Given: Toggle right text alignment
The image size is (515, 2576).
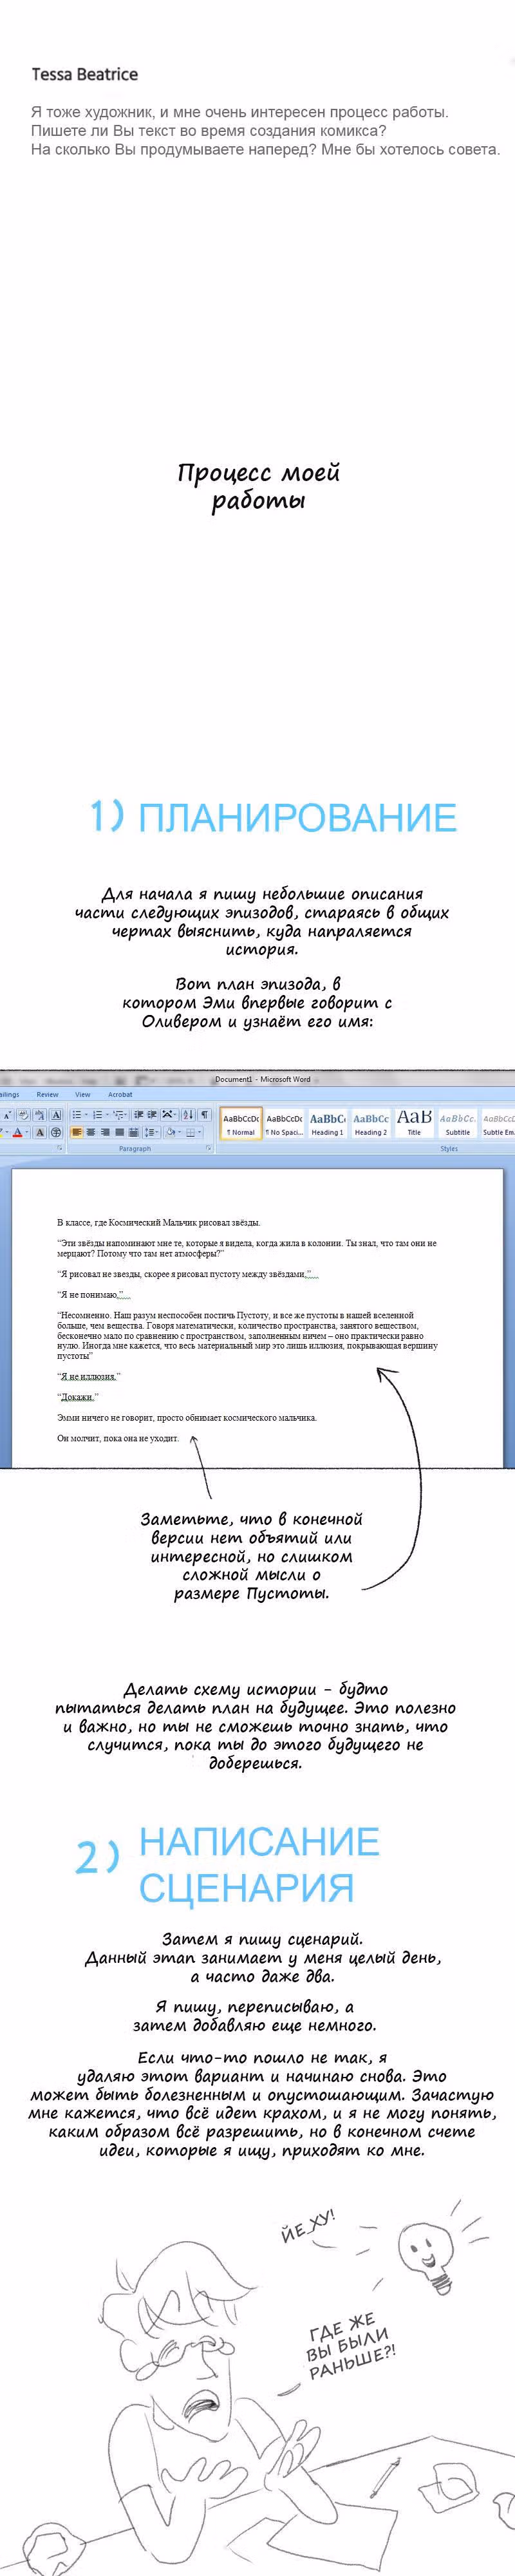Looking at the screenshot, I should click(x=105, y=1132).
